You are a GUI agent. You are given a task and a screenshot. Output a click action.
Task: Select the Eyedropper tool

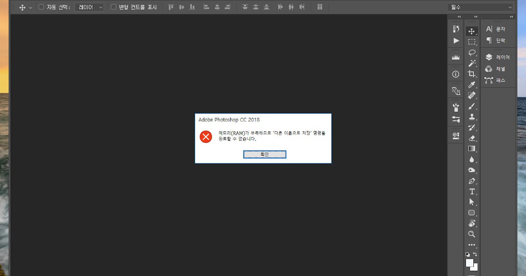point(472,85)
